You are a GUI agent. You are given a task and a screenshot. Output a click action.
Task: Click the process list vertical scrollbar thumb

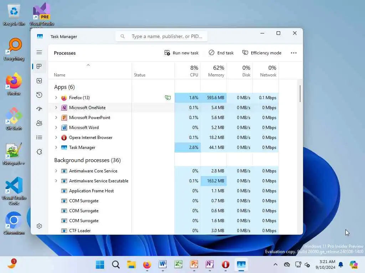(x=300, y=93)
